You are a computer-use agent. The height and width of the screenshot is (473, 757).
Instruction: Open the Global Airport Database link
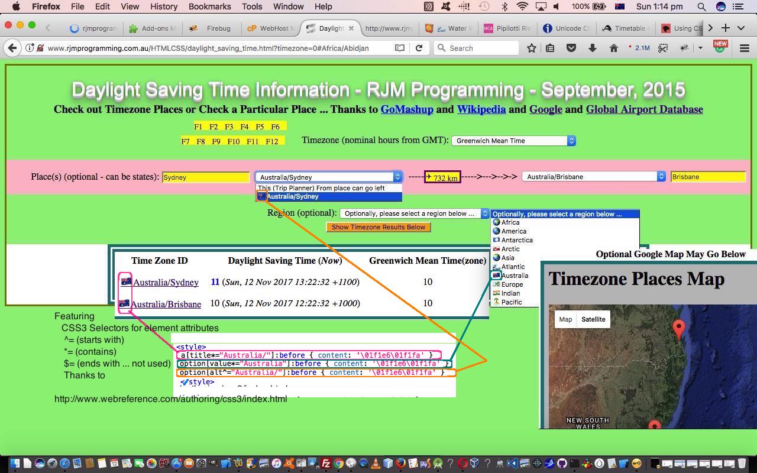pyautogui.click(x=644, y=109)
